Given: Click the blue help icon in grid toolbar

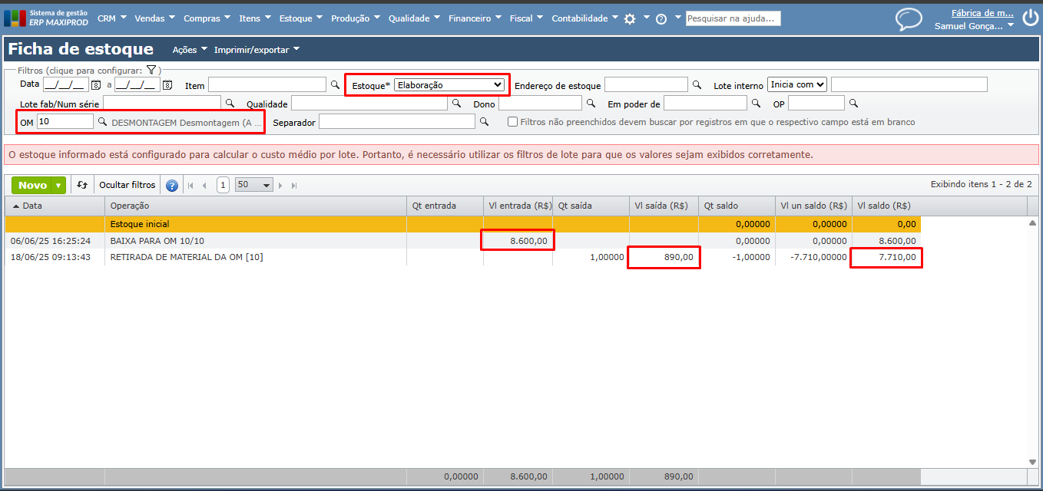Looking at the screenshot, I should [172, 185].
